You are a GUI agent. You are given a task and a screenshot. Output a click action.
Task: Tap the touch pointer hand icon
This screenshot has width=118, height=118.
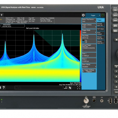(70, 88)
